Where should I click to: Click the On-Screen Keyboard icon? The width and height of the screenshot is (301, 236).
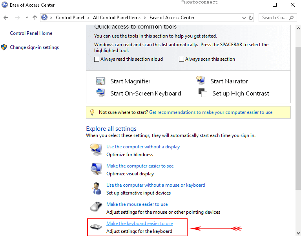coord(100,93)
